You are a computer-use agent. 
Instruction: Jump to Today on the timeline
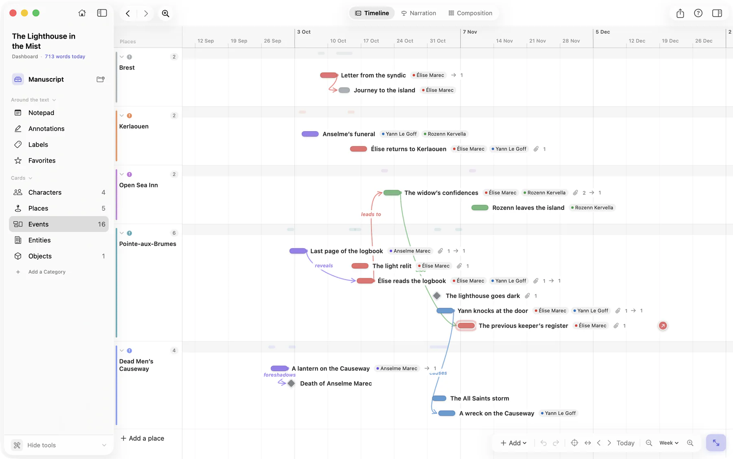[625, 443]
